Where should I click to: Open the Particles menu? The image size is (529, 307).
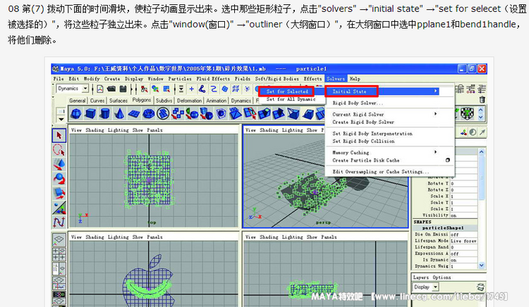click(x=180, y=79)
